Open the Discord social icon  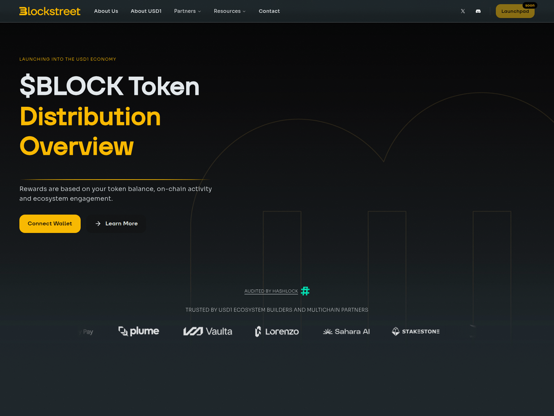point(478,11)
